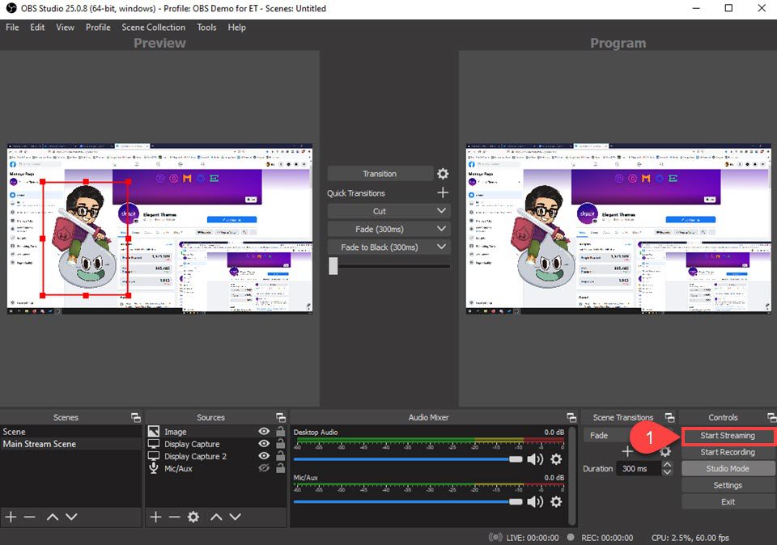Open the Tools menu
Image resolution: width=777 pixels, height=545 pixels.
[206, 27]
